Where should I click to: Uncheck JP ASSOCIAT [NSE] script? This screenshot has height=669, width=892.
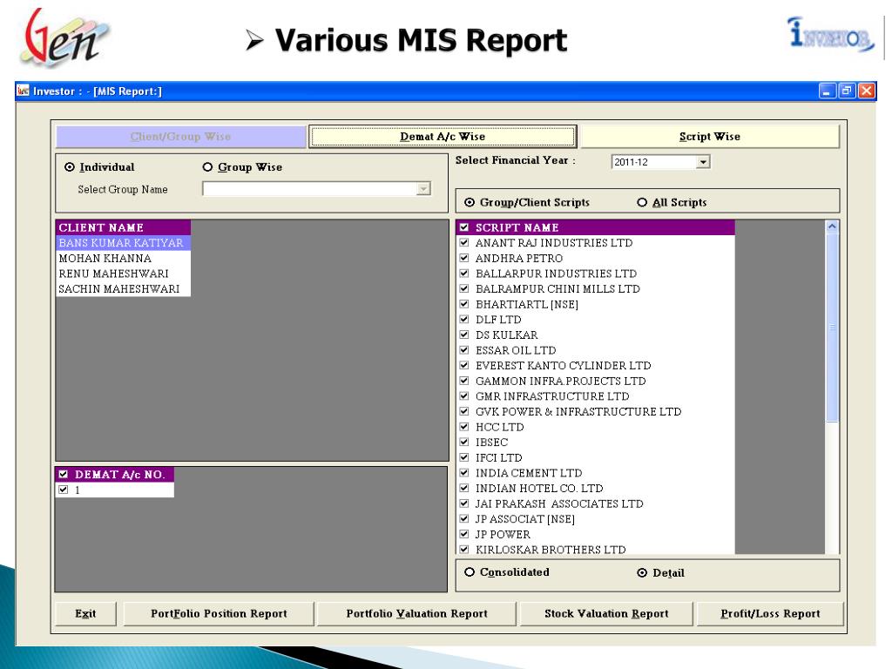click(464, 519)
